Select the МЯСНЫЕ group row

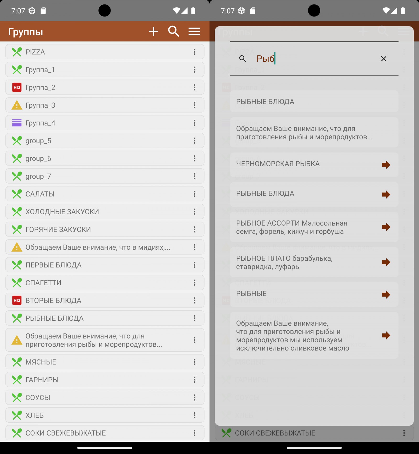tap(100, 362)
